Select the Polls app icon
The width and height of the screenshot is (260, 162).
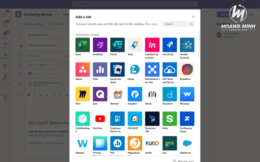pos(100,69)
